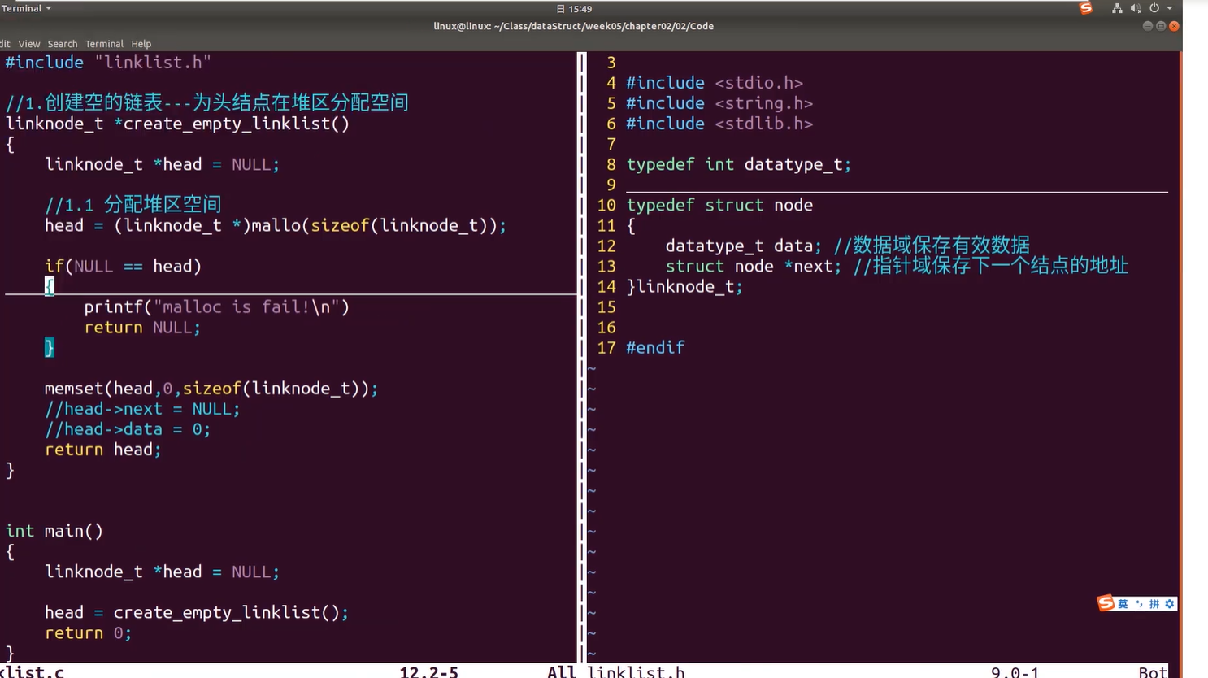Click the create_empty_linklist() function definition line

pyautogui.click(x=177, y=124)
